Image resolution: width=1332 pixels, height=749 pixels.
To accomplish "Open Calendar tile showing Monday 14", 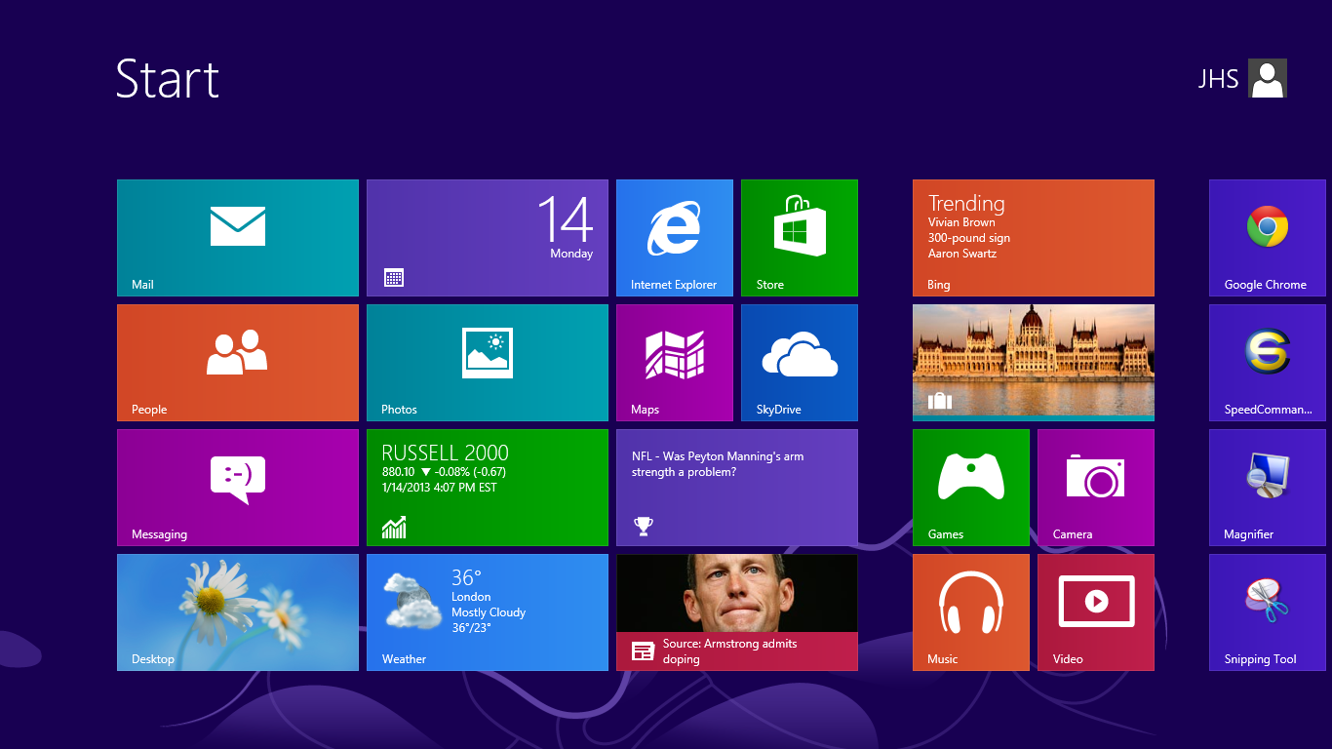I will pyautogui.click(x=487, y=237).
